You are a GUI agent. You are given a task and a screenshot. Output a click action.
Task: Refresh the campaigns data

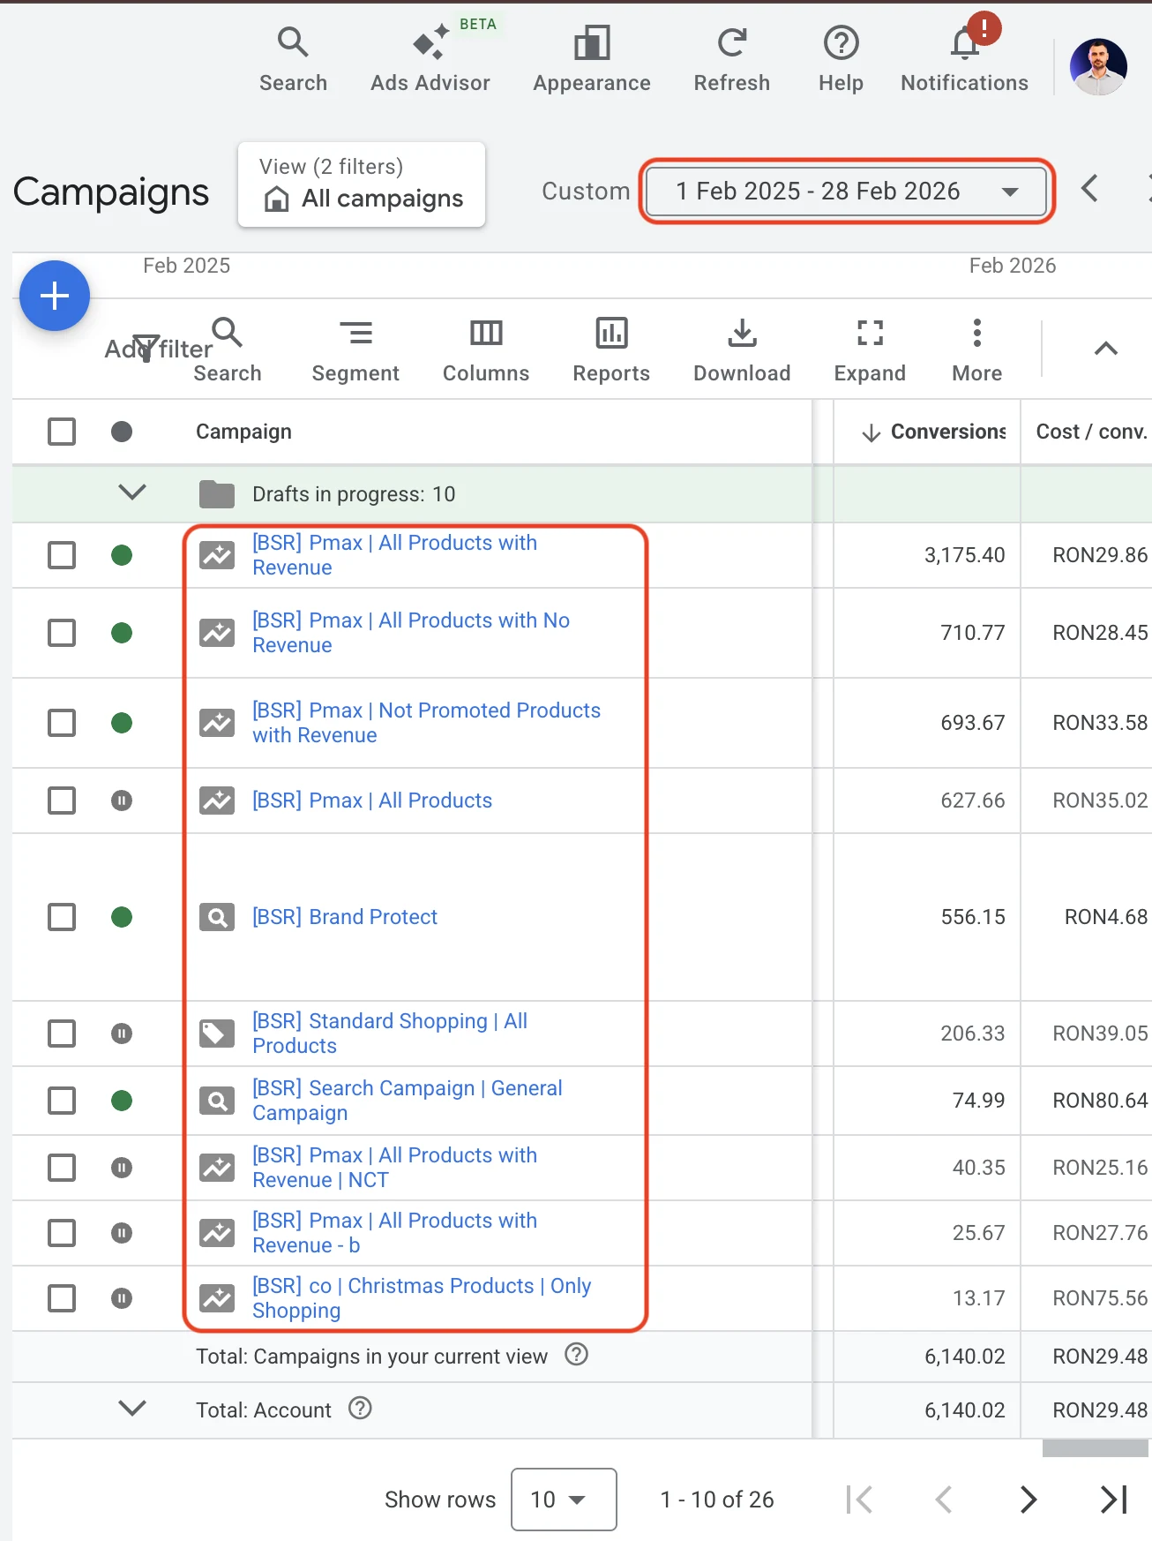click(732, 60)
